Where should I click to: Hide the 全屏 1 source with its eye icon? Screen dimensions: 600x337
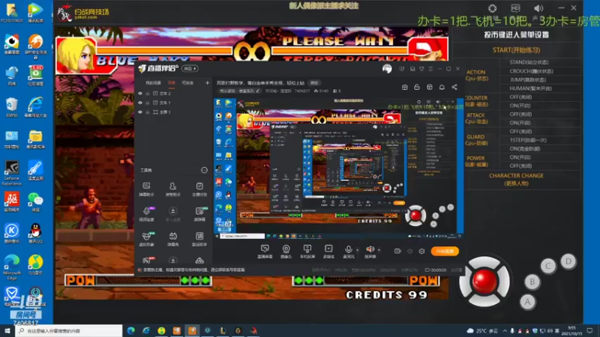tap(140, 112)
